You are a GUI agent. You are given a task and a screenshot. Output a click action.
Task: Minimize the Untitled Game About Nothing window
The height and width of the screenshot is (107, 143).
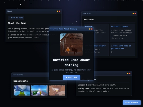90,29
